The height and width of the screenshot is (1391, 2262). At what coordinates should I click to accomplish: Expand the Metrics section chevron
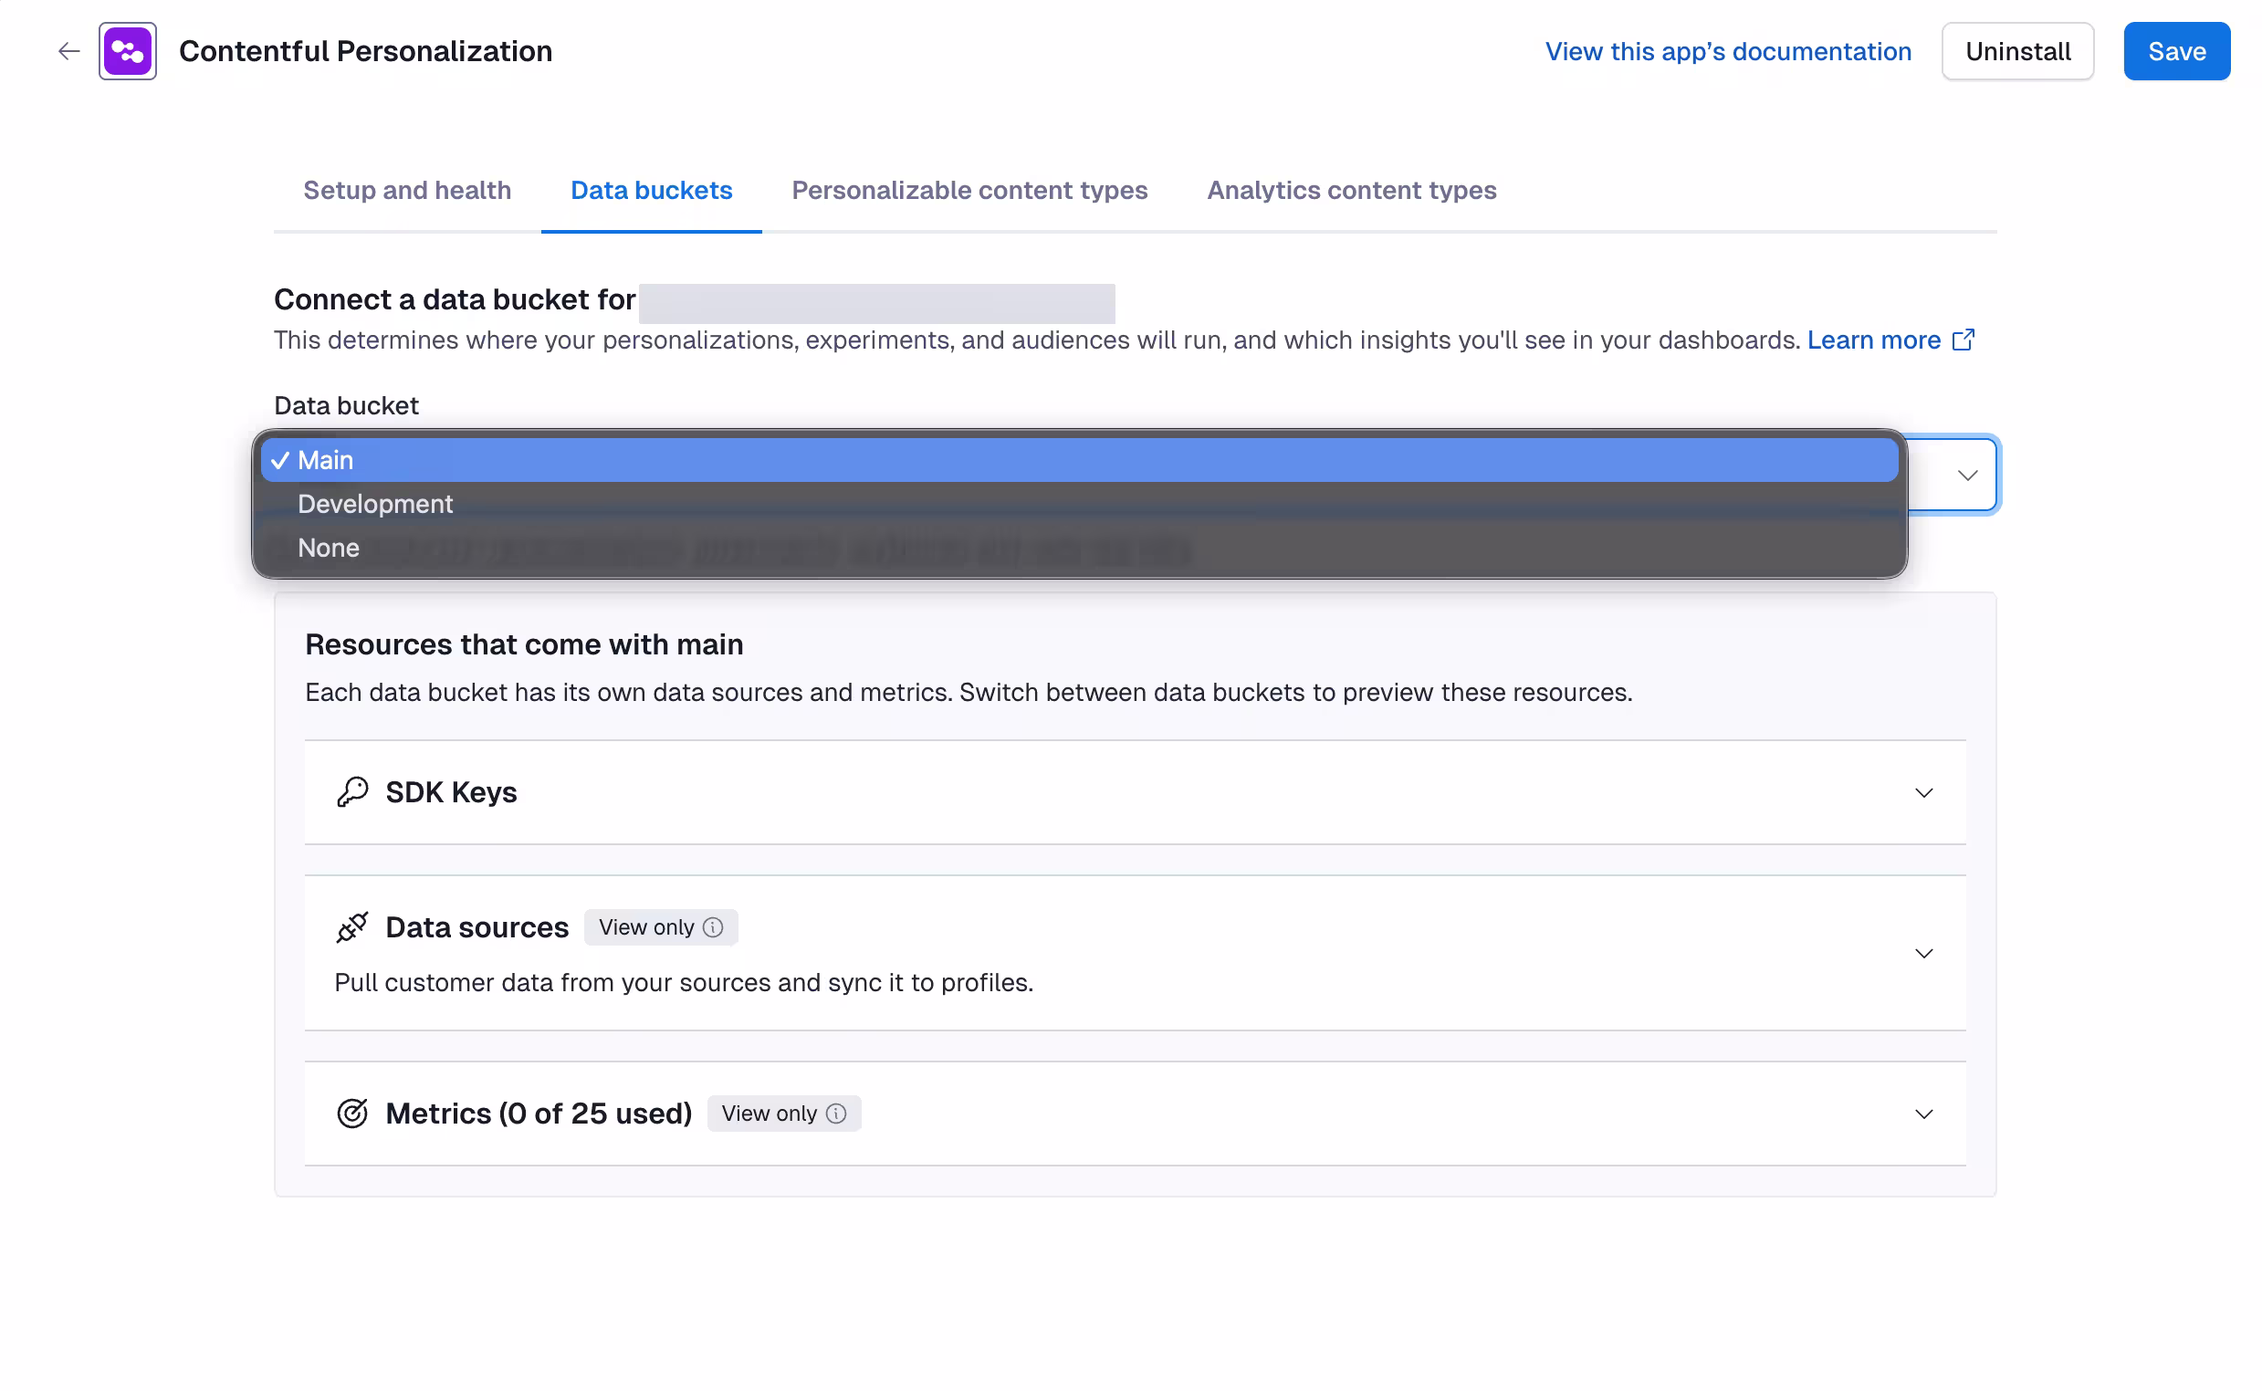[x=1923, y=1114]
